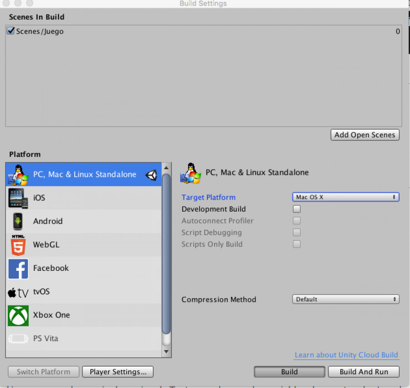This screenshot has width=410, height=388.
Task: Enable Scripts Only Build
Action: point(297,244)
